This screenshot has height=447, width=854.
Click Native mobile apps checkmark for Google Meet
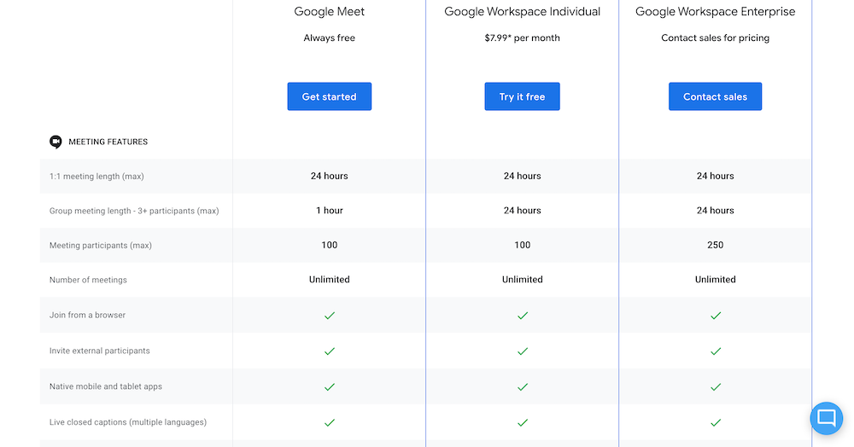click(x=330, y=387)
